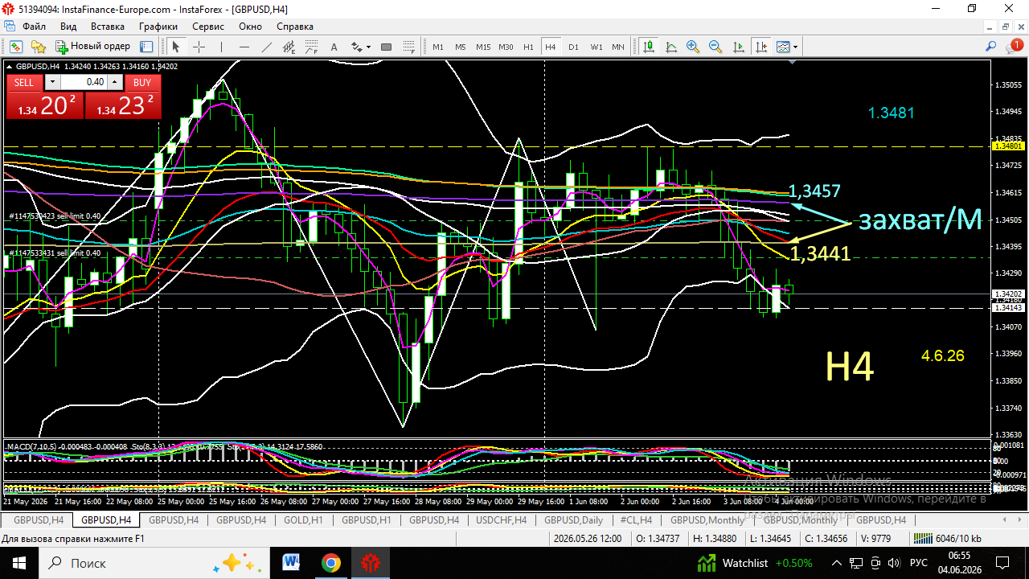The image size is (1029, 579).
Task: Switch to the #CL,H4 chart tab
Action: pyautogui.click(x=637, y=520)
